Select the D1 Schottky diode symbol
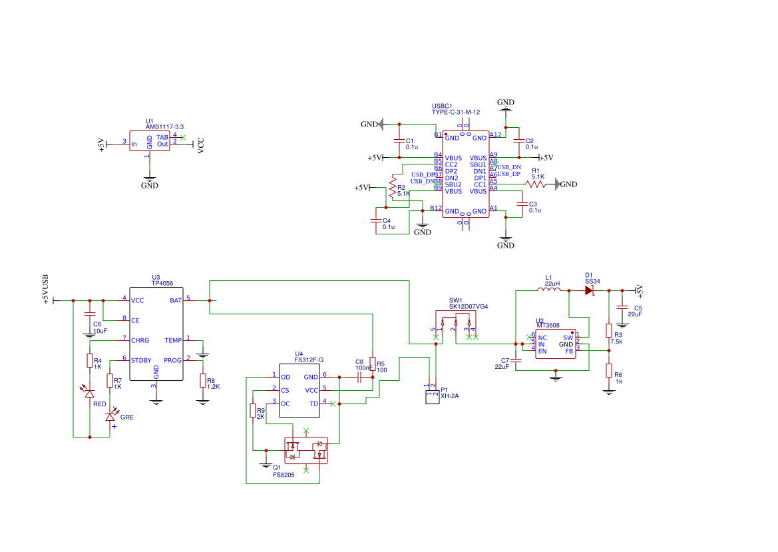The width and height of the screenshot is (778, 552). point(590,290)
